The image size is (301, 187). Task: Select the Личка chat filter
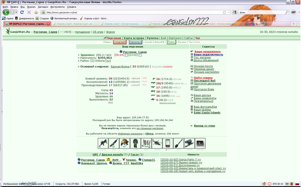pyautogui.click(x=171, y=42)
